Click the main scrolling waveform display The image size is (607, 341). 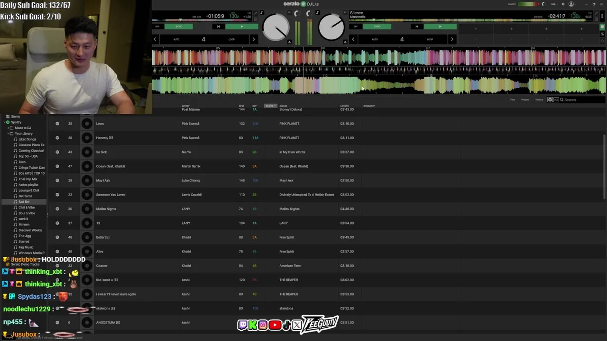[x=378, y=71]
